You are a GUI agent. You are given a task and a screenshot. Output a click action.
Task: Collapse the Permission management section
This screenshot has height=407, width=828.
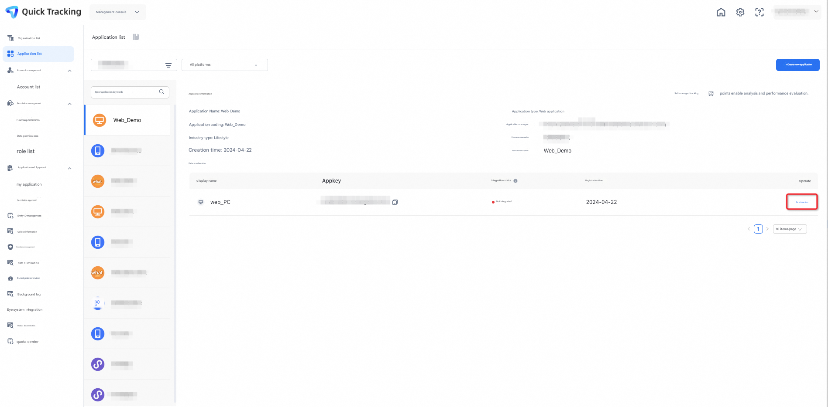tap(69, 104)
